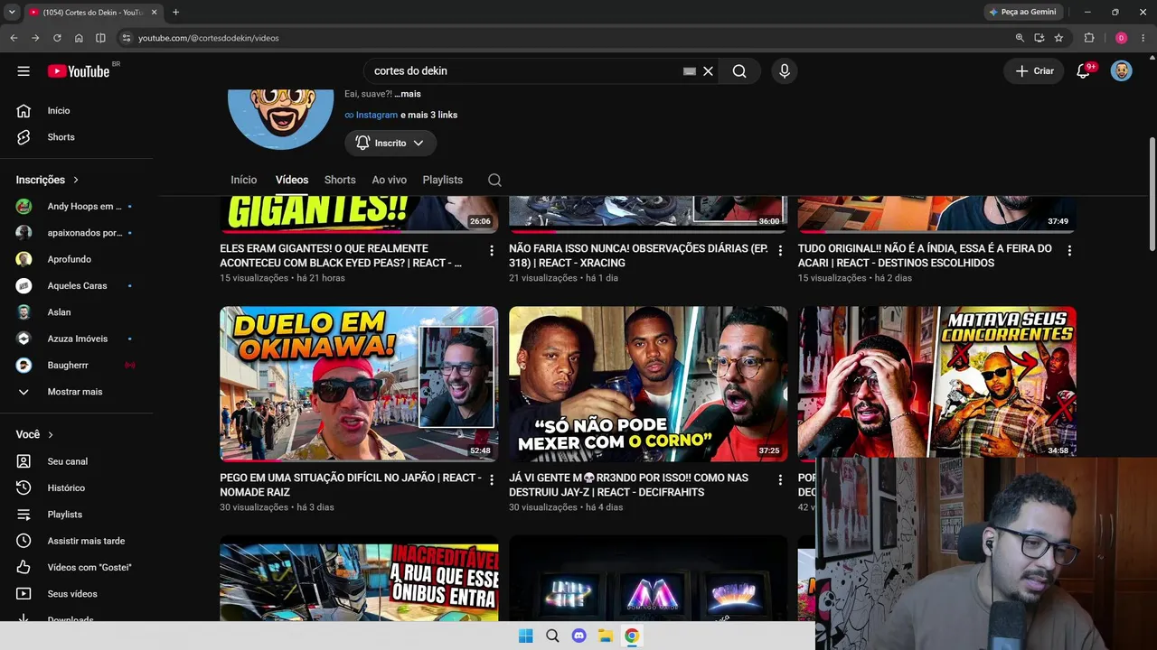
Task: Open a new browser tab
Action: 175,12
